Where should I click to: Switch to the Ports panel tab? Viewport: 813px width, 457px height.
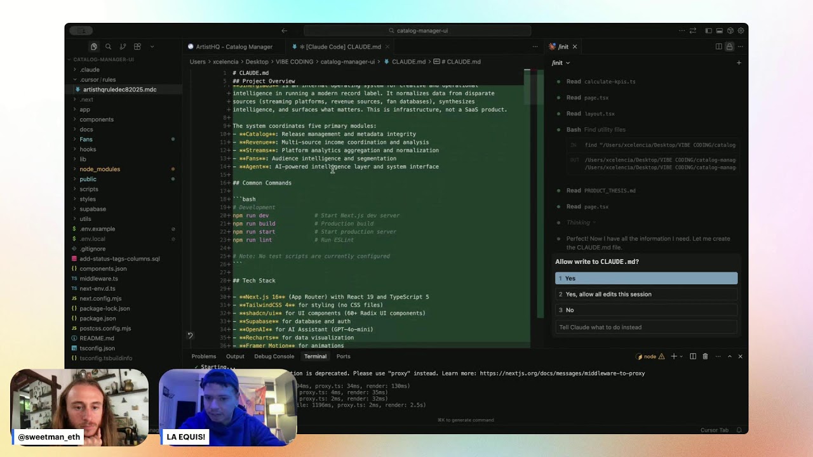pos(344,356)
